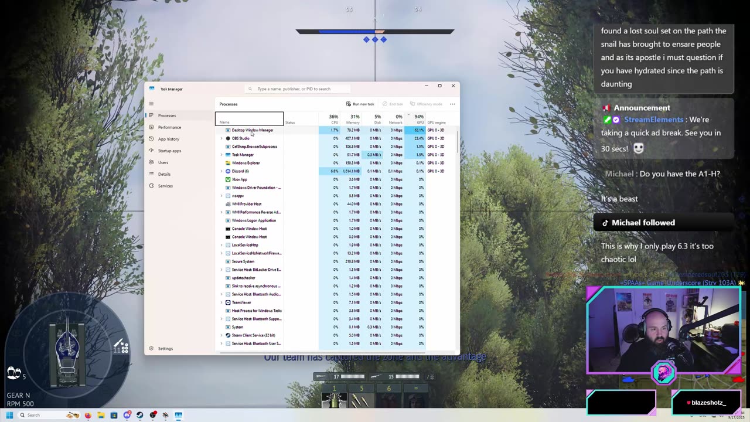Open the Task Manager hamburger navigation menu
This screenshot has width=750, height=422.
[151, 104]
